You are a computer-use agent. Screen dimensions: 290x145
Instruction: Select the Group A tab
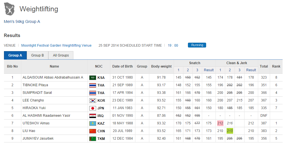15,55
